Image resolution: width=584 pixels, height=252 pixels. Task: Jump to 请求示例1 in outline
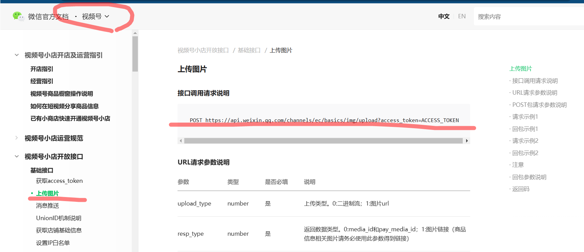pos(525,117)
